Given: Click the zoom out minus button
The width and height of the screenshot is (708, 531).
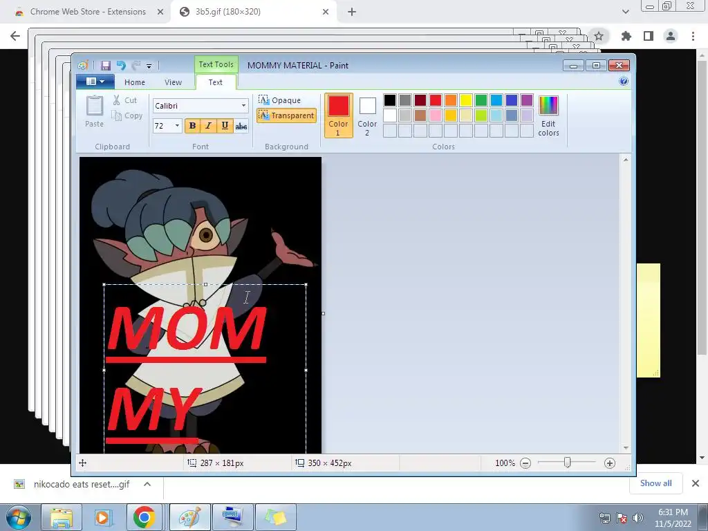Looking at the screenshot, I should 525,463.
